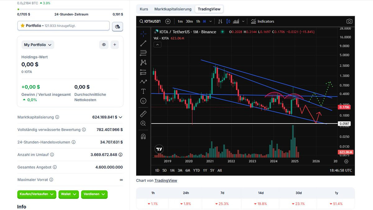The image size is (373, 210).
Task: Add IOTA with the Portfolio star button
Action: point(63,26)
